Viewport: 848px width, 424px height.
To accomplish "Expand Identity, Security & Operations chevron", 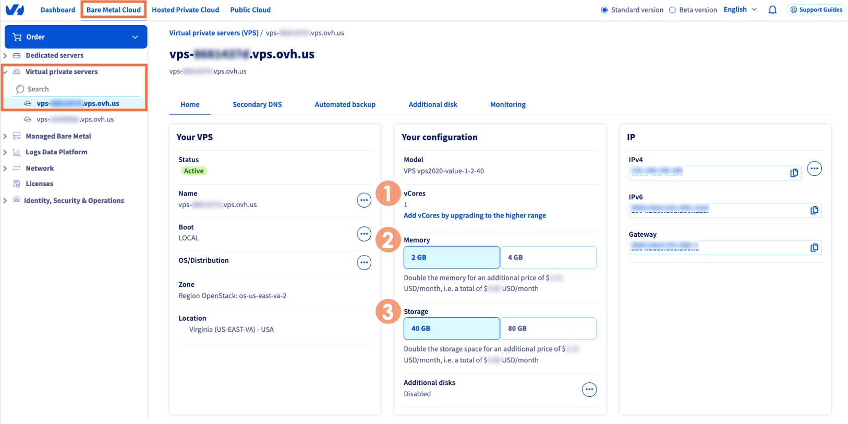I will pos(5,200).
